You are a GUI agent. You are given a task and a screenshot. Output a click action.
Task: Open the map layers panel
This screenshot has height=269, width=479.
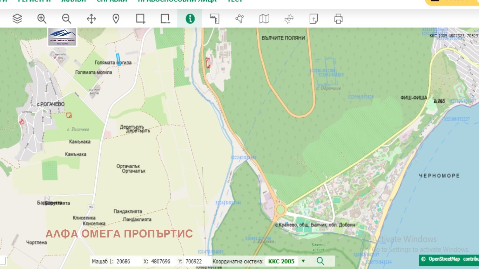pos(17,19)
